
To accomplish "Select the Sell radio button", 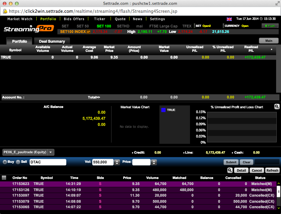I will pos(18,162).
